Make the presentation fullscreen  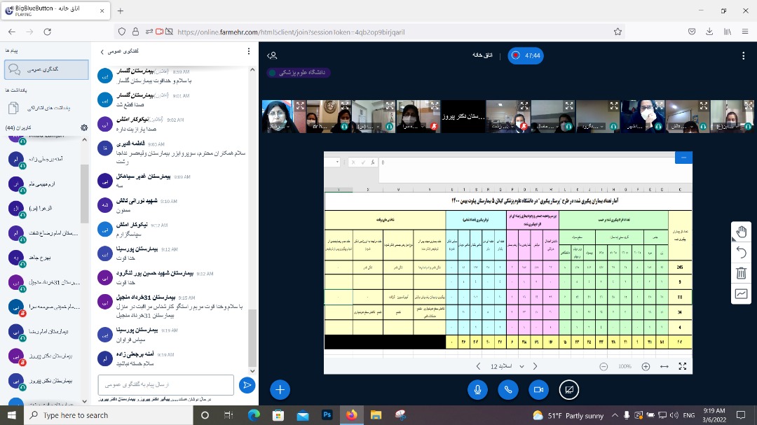683,366
